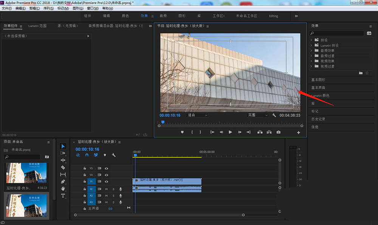Image resolution: width=378 pixels, height=225 pixels.
Task: Click the Export Frame camera icon
Action: click(x=279, y=132)
